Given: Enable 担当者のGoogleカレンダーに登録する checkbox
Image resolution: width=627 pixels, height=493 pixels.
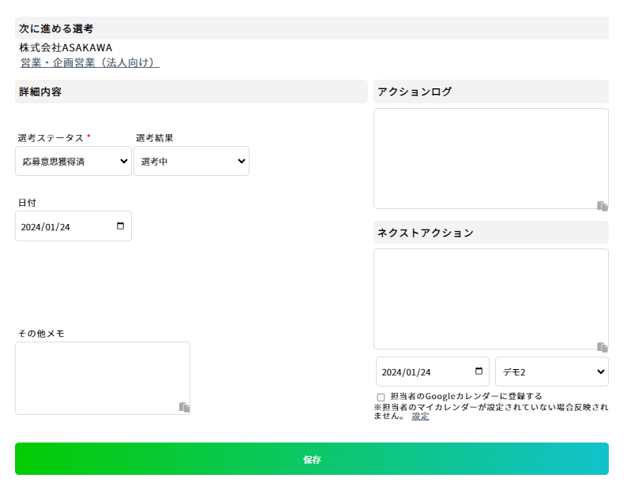Looking at the screenshot, I should 381,397.
